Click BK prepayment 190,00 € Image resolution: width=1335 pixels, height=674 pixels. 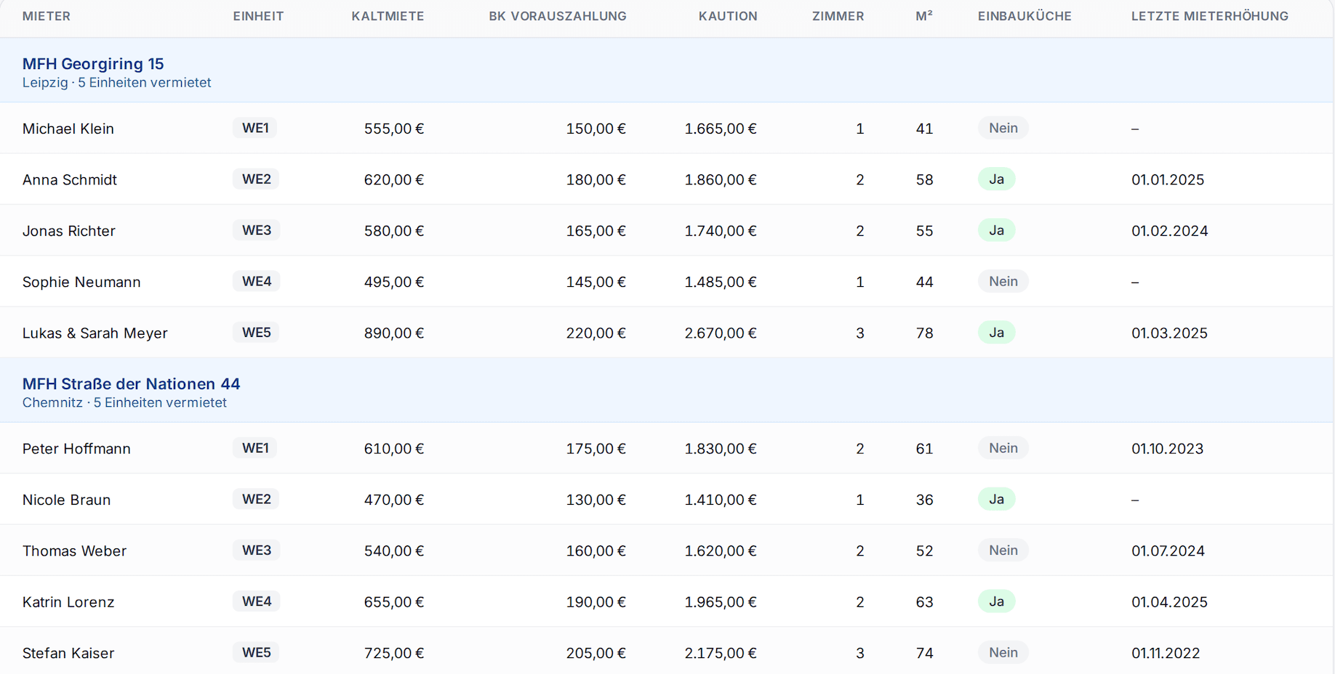click(x=596, y=602)
